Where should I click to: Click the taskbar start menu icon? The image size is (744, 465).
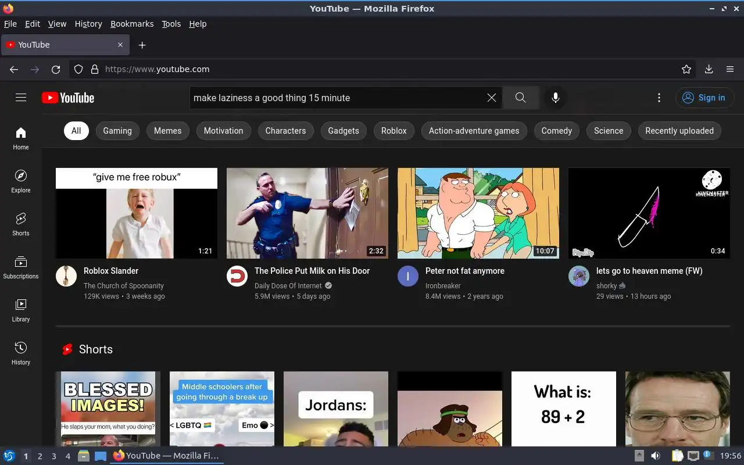pos(9,456)
